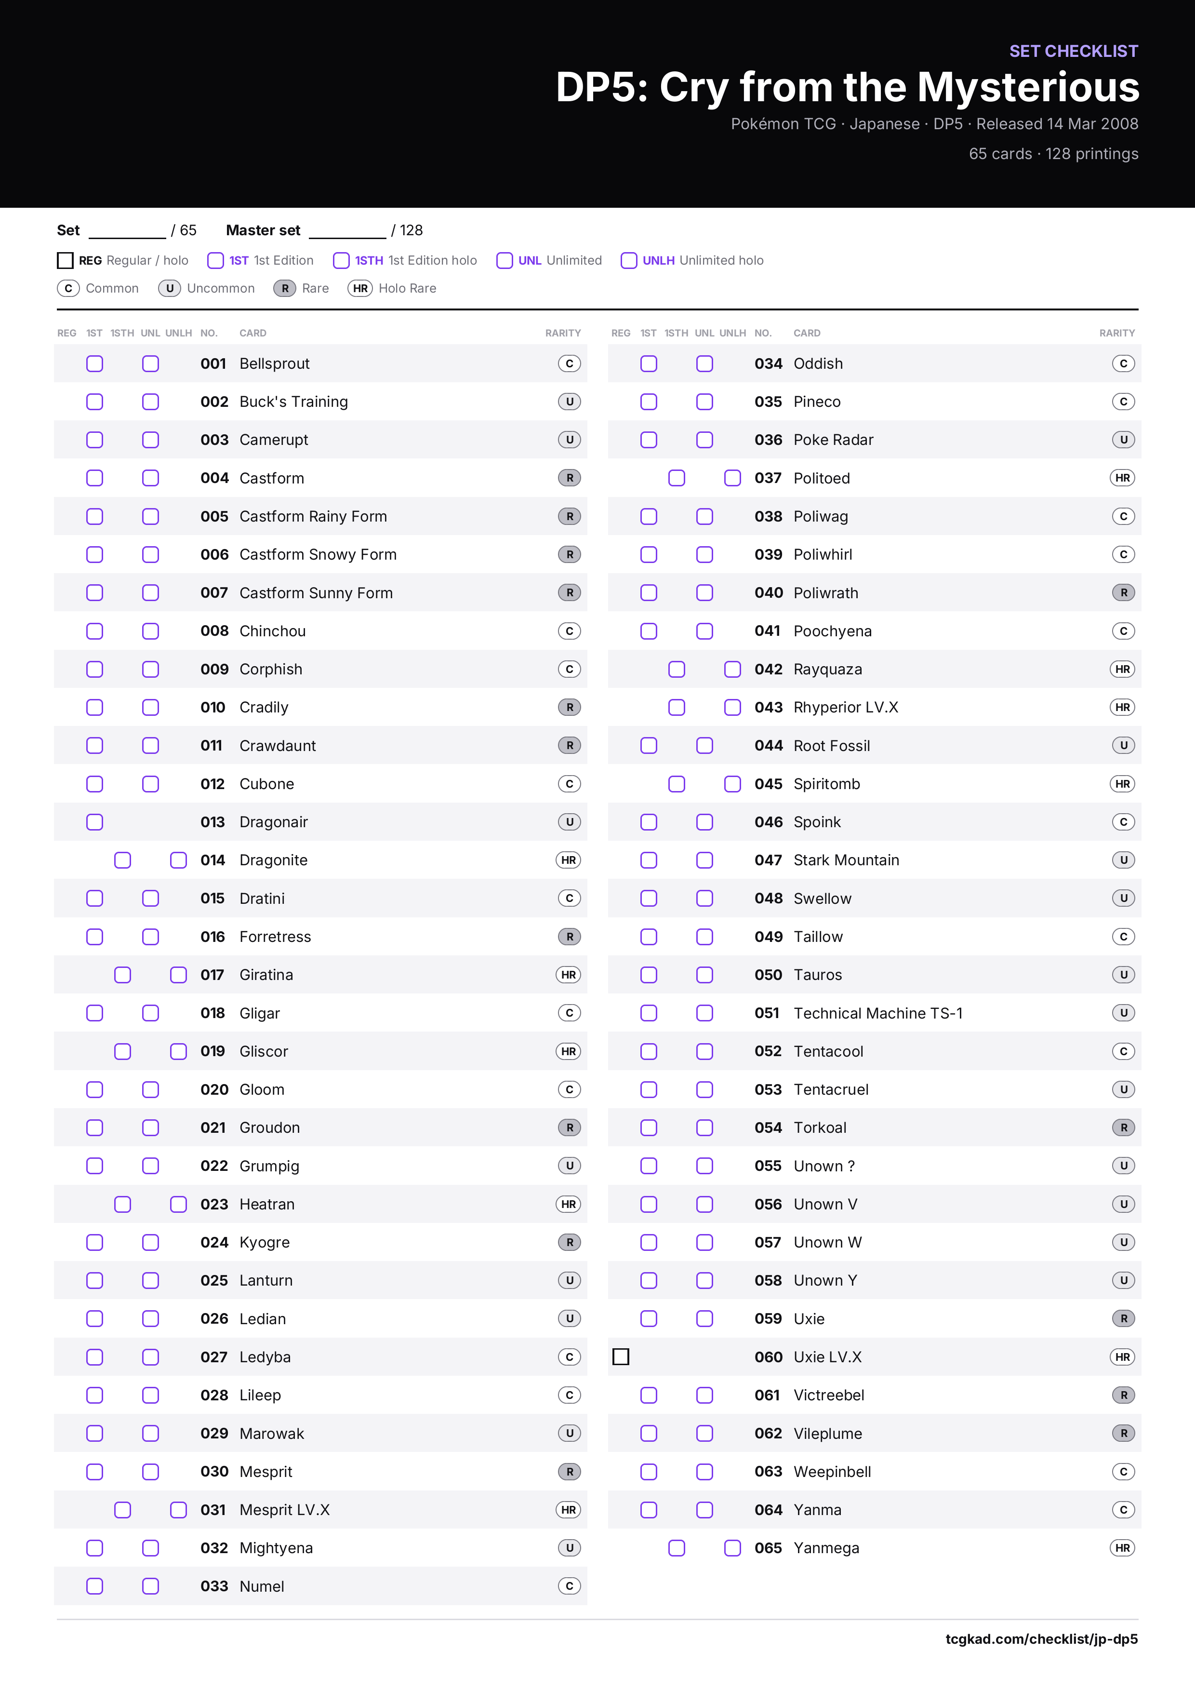Image resolution: width=1195 pixels, height=1691 pixels.
Task: Check the Unlimited holo box for Giratina
Action: [178, 975]
